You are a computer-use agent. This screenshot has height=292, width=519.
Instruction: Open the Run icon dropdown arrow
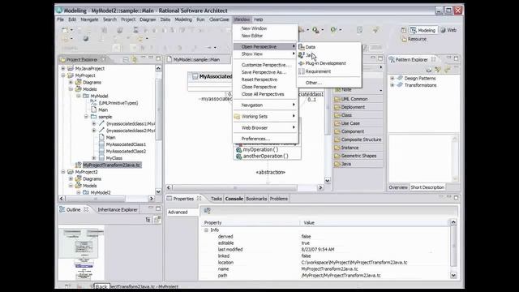[341, 30]
